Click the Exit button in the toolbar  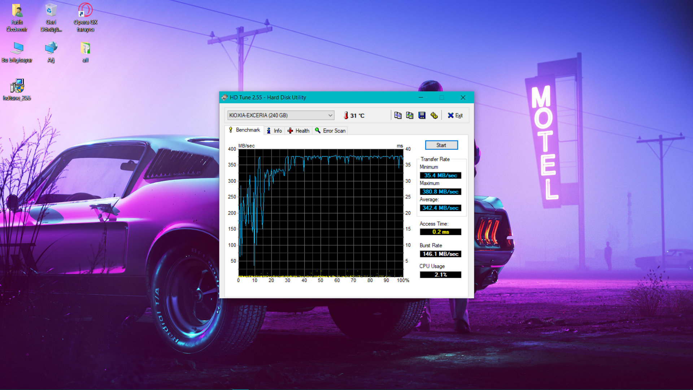pyautogui.click(x=455, y=115)
